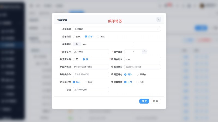Click the 组件路径 input system/user/index
218x122 pixels.
point(91,67)
